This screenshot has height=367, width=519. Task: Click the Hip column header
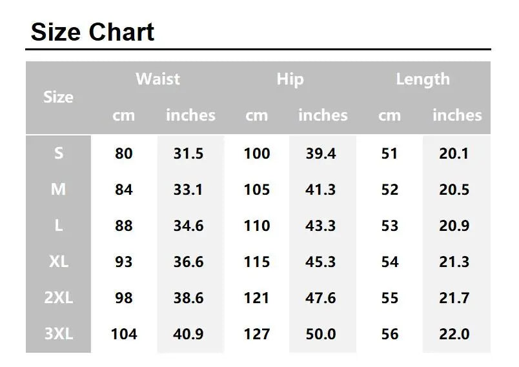pos(290,79)
